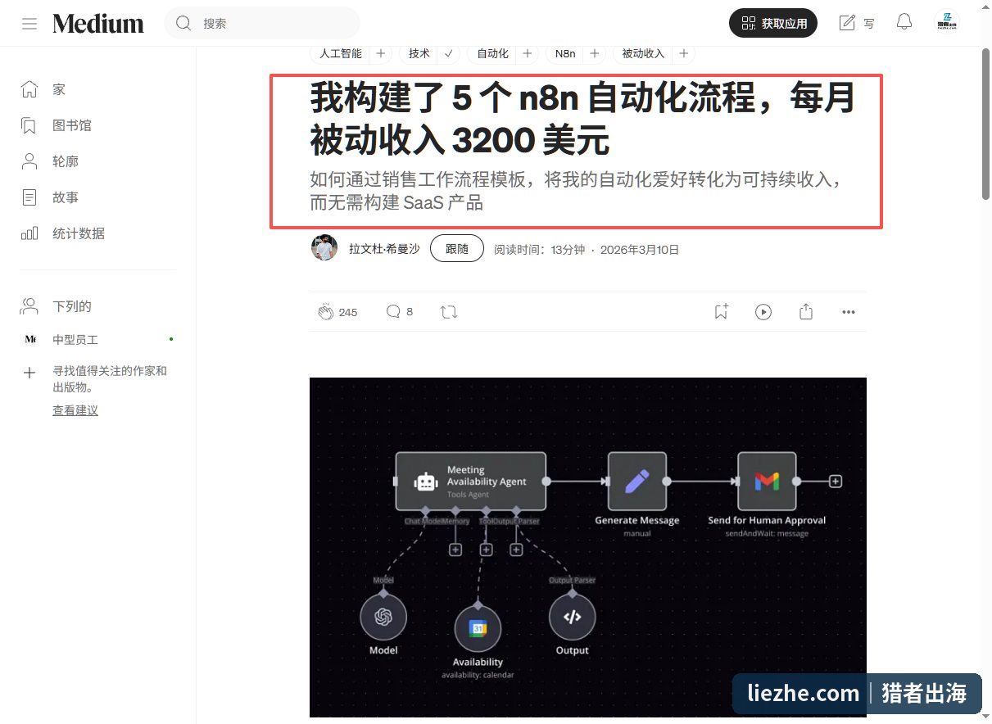Clap for the article

(326, 312)
